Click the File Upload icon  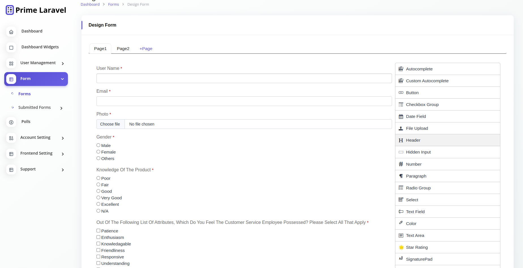pos(401,128)
